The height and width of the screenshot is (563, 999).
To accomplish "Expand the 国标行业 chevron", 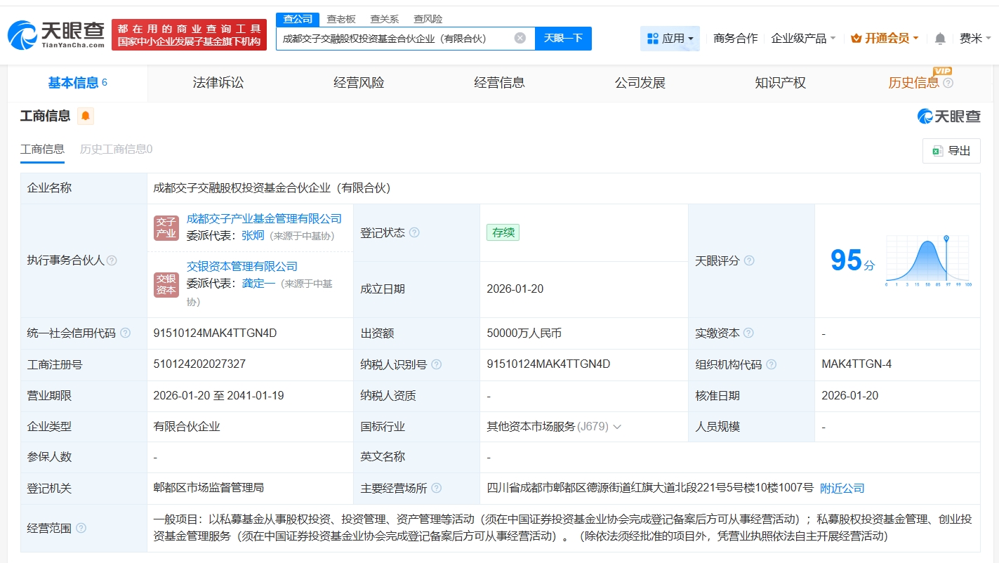I will click(617, 427).
